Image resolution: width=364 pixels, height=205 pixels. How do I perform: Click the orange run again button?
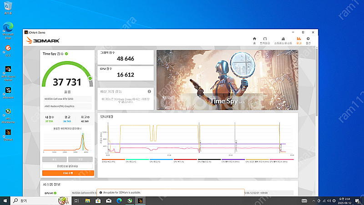click(68, 173)
